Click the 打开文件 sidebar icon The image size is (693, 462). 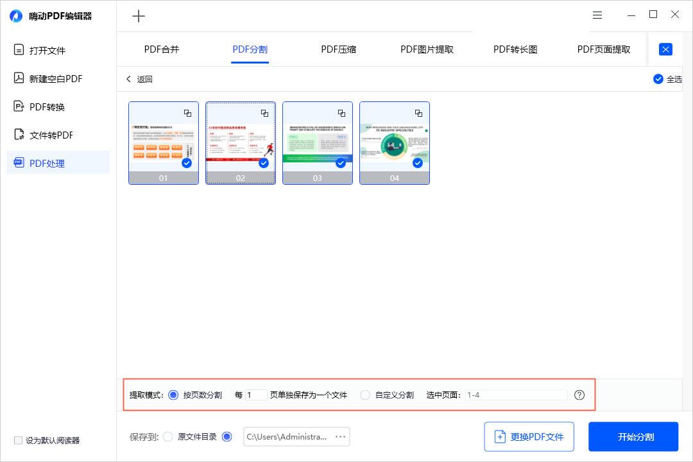(19, 49)
